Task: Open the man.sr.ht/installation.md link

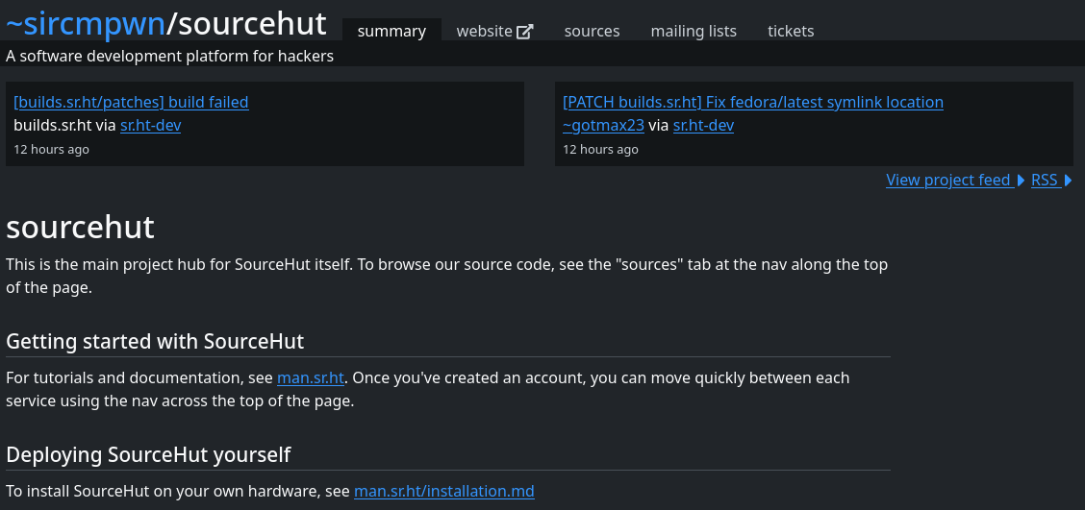Action: pos(443,491)
